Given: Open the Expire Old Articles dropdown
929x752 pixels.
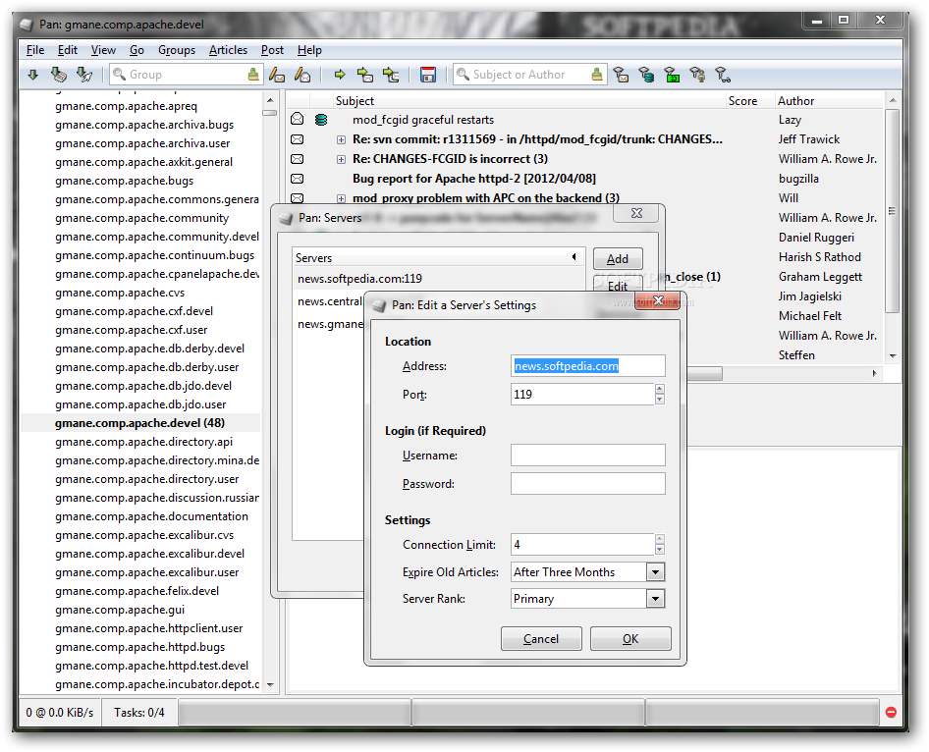Looking at the screenshot, I should [655, 572].
